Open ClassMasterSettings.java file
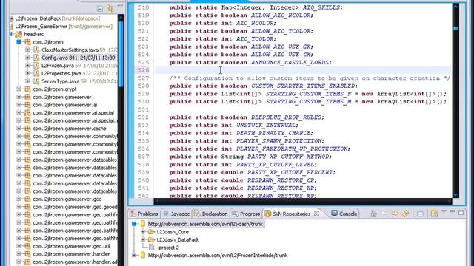The width and height of the screenshot is (474, 266). point(70,50)
